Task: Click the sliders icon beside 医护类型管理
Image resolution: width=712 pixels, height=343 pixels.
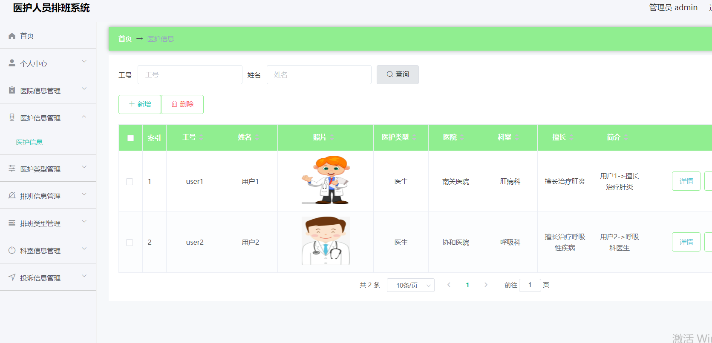Action: (12, 169)
